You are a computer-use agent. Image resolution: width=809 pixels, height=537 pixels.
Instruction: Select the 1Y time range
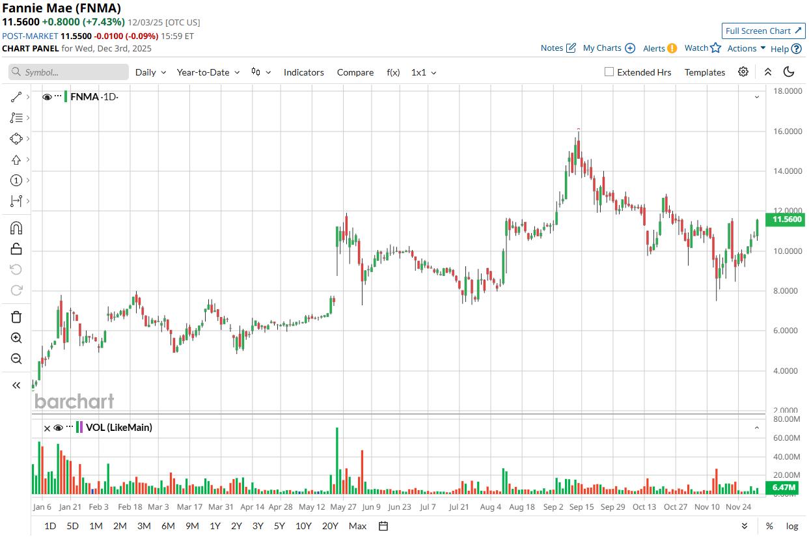coord(215,526)
